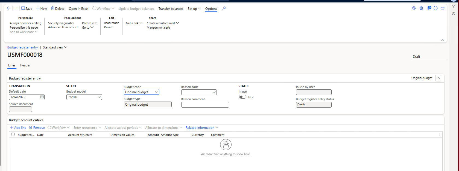Click Add line in budget account entries
Image resolution: width=459 pixels, height=171 pixels.
[18, 128]
